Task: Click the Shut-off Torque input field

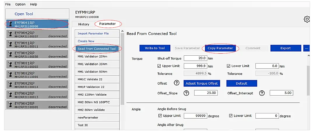Action: coord(195,58)
